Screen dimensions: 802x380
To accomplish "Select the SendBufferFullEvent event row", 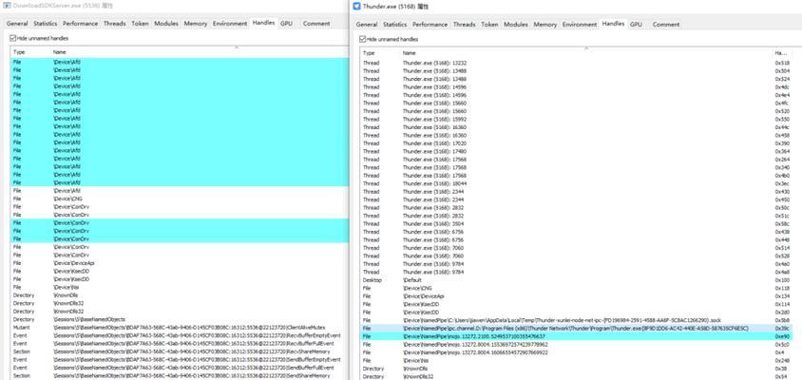I will (x=179, y=368).
